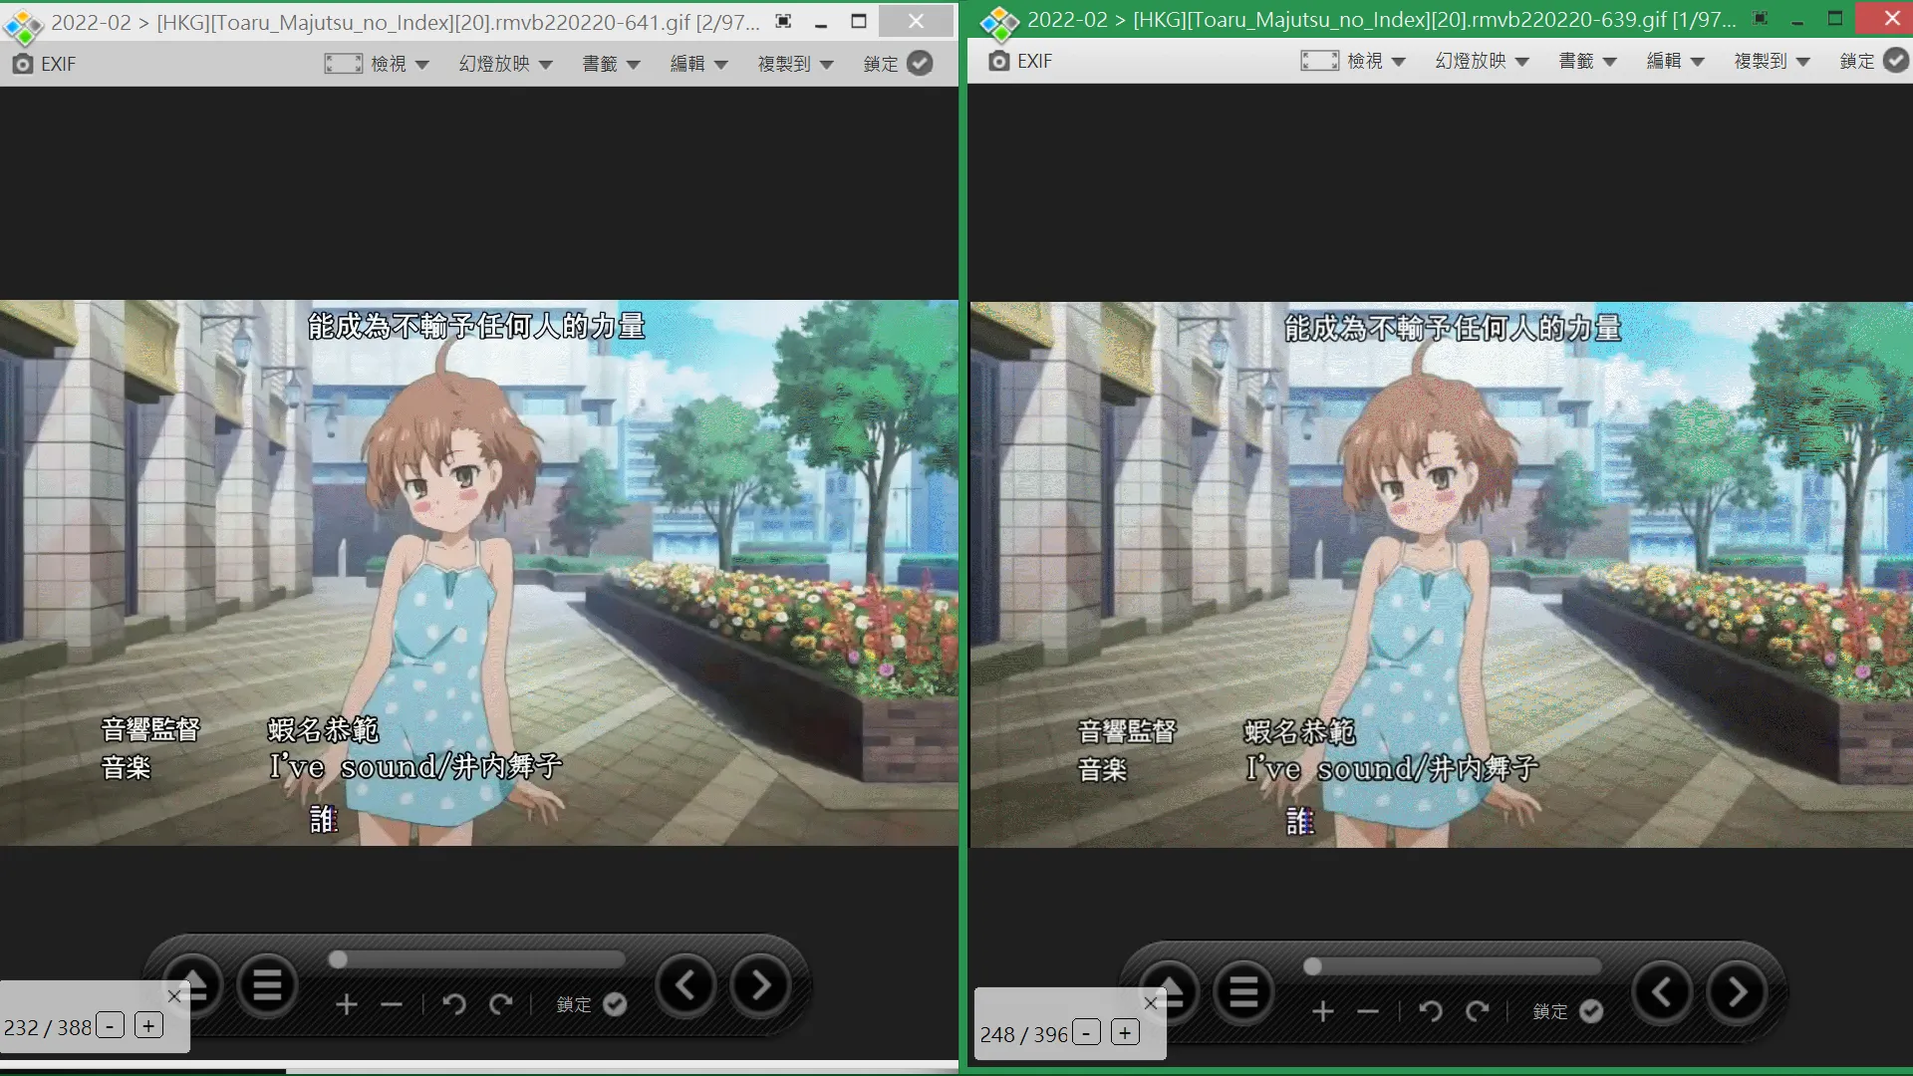
Task: Increase frame number with plus at 232/388
Action: [148, 1025]
